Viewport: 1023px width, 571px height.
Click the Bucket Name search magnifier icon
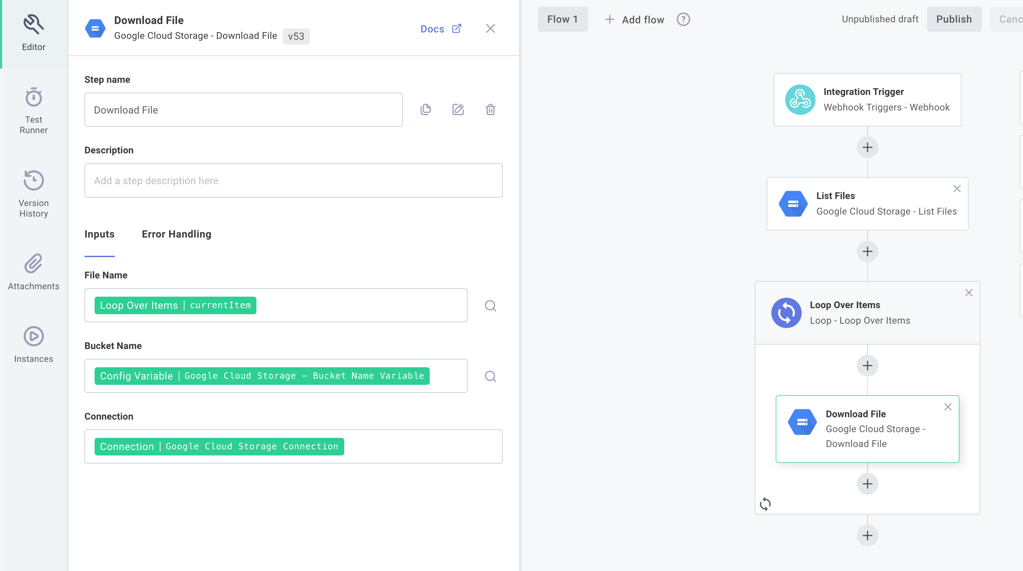coord(490,376)
